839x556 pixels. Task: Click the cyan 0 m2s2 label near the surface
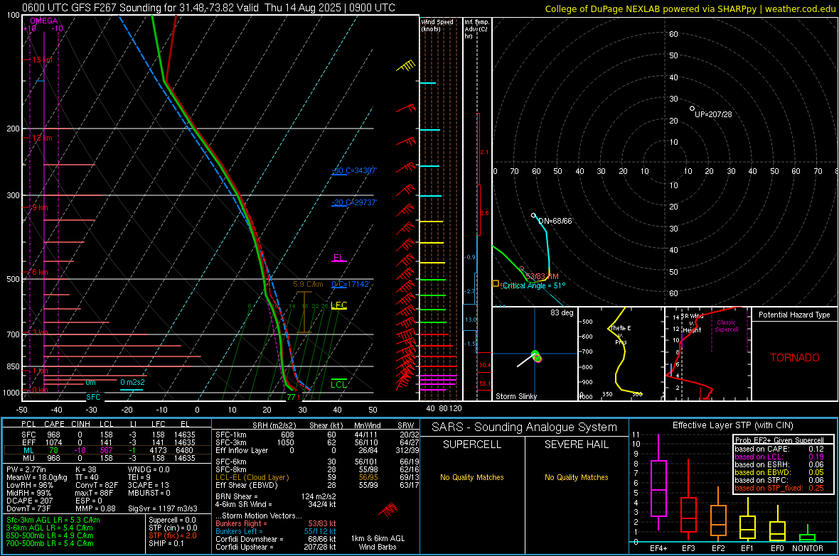point(132,382)
